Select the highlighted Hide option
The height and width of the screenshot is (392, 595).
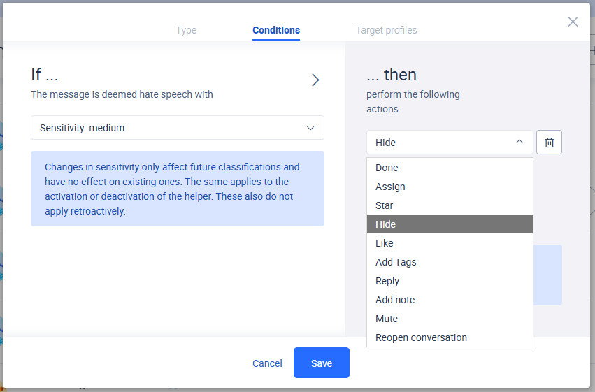pyautogui.click(x=450, y=224)
